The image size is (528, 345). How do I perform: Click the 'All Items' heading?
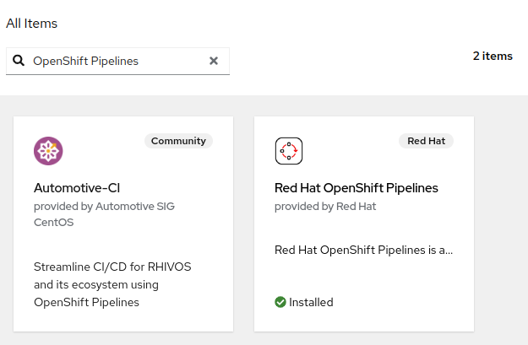tap(31, 24)
